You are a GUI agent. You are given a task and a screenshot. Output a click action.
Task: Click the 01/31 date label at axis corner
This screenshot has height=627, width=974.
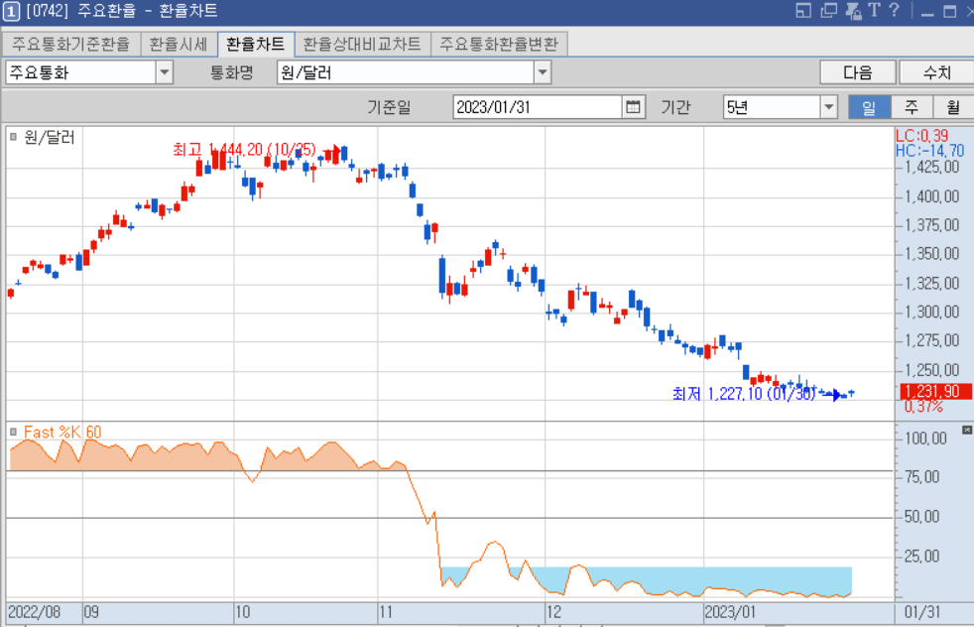(922, 611)
